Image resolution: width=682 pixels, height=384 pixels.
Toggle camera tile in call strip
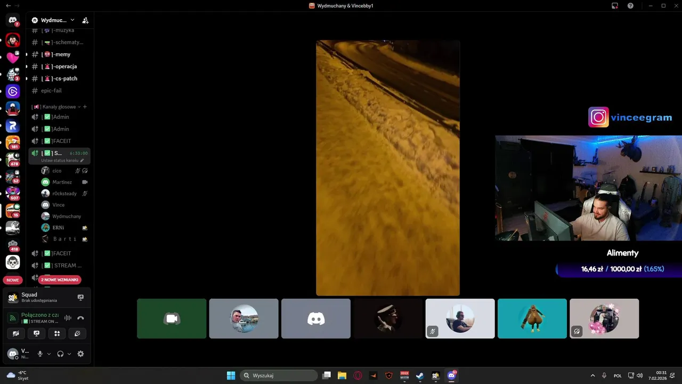[x=172, y=318]
